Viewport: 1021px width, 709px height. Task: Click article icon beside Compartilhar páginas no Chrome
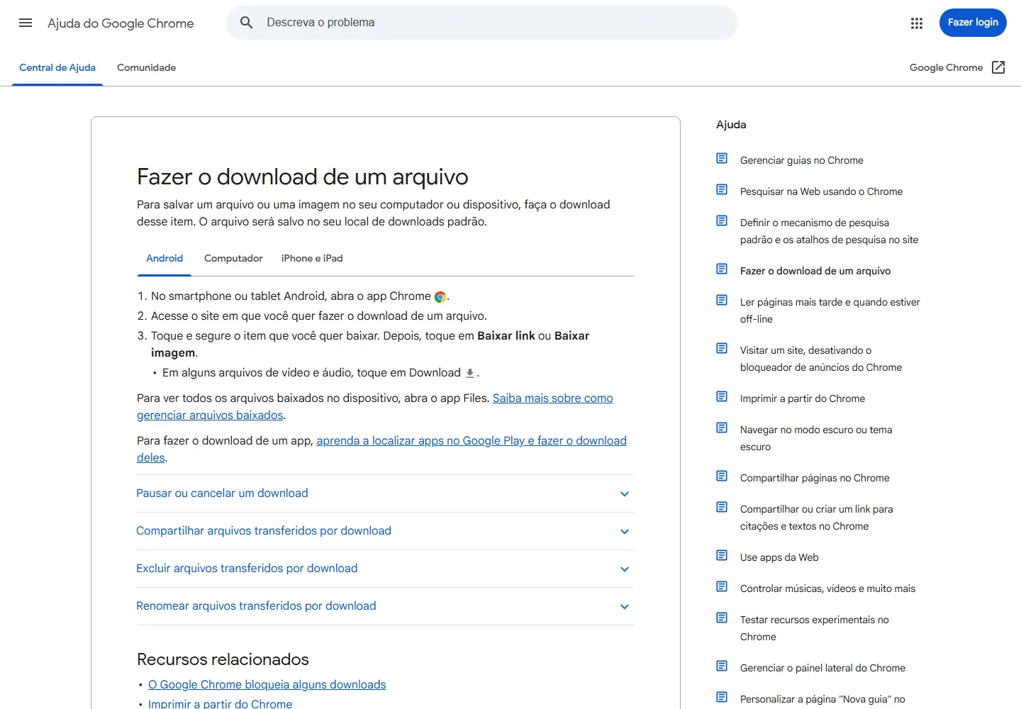click(x=722, y=476)
